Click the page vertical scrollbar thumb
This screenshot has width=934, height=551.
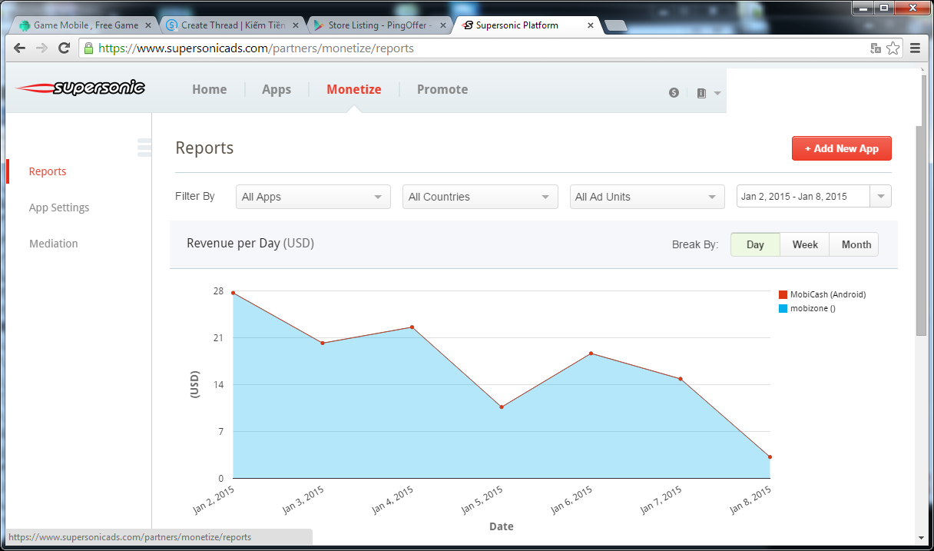(x=921, y=229)
